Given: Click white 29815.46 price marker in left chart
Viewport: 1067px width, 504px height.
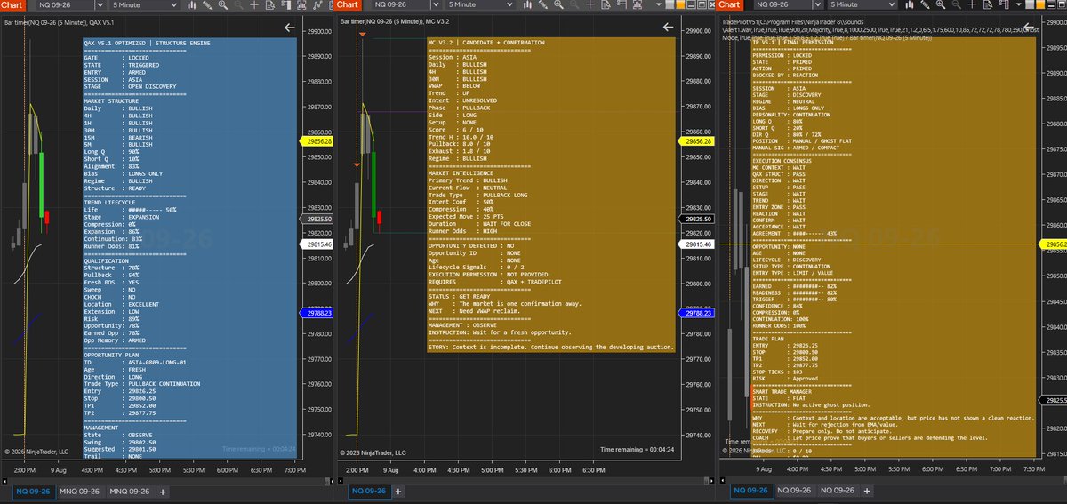Looking at the screenshot, I should (x=318, y=244).
